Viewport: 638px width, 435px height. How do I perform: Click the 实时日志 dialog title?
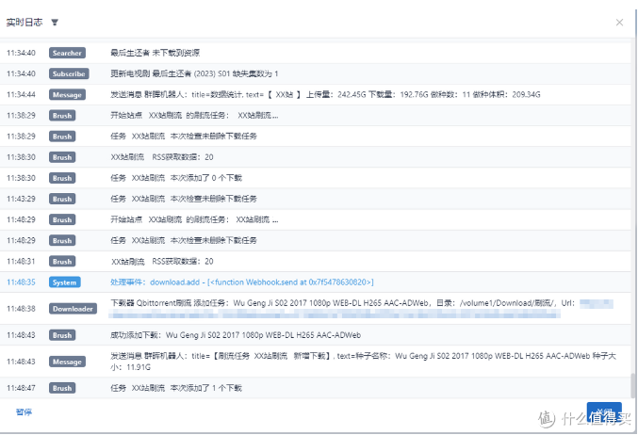coord(25,22)
